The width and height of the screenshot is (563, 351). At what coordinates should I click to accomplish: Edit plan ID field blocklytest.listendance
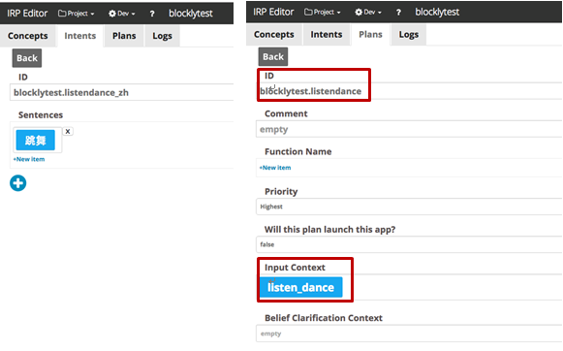tap(409, 91)
